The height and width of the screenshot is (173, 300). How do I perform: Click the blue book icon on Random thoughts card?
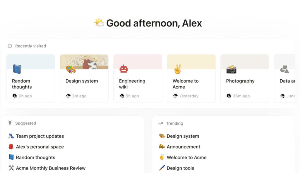17,69
